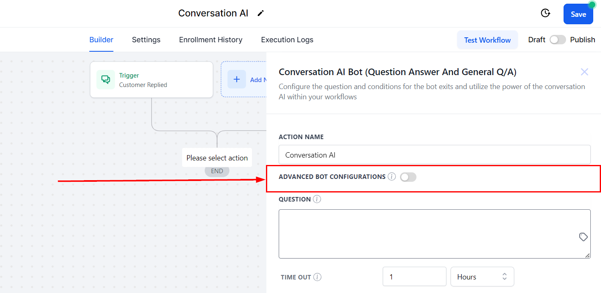Open the Hours time unit dropdown

point(482,277)
